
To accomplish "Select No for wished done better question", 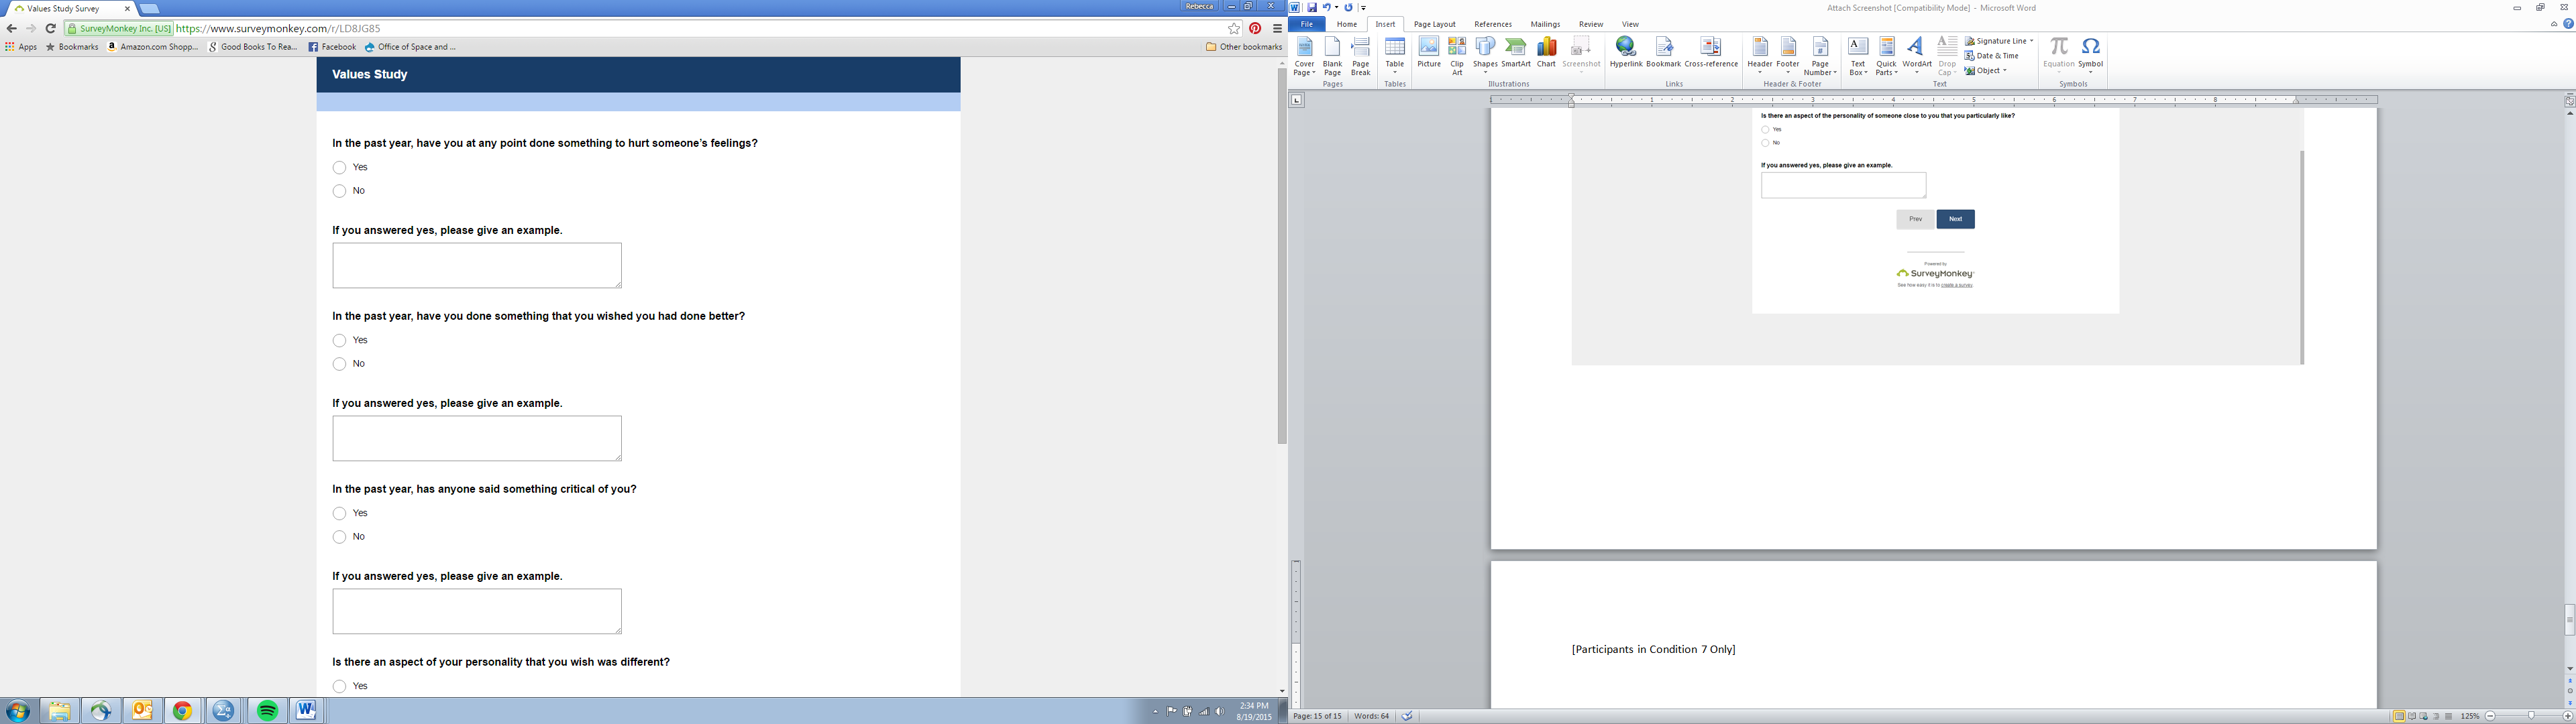I will [x=340, y=364].
